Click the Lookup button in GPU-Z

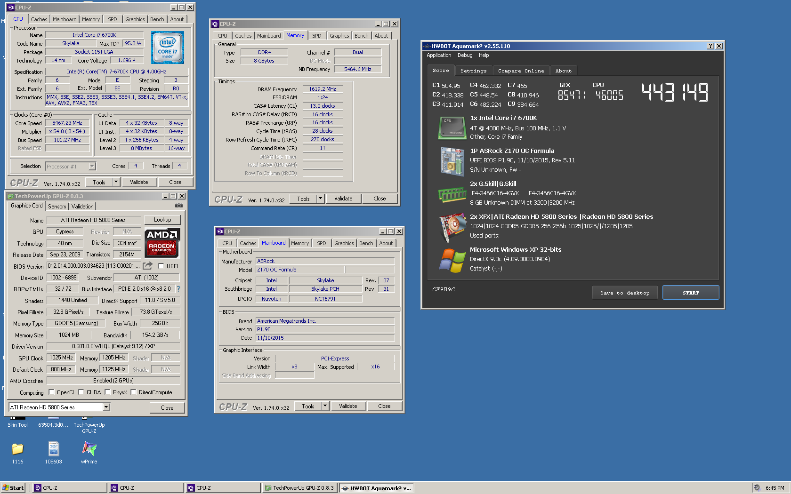click(162, 220)
